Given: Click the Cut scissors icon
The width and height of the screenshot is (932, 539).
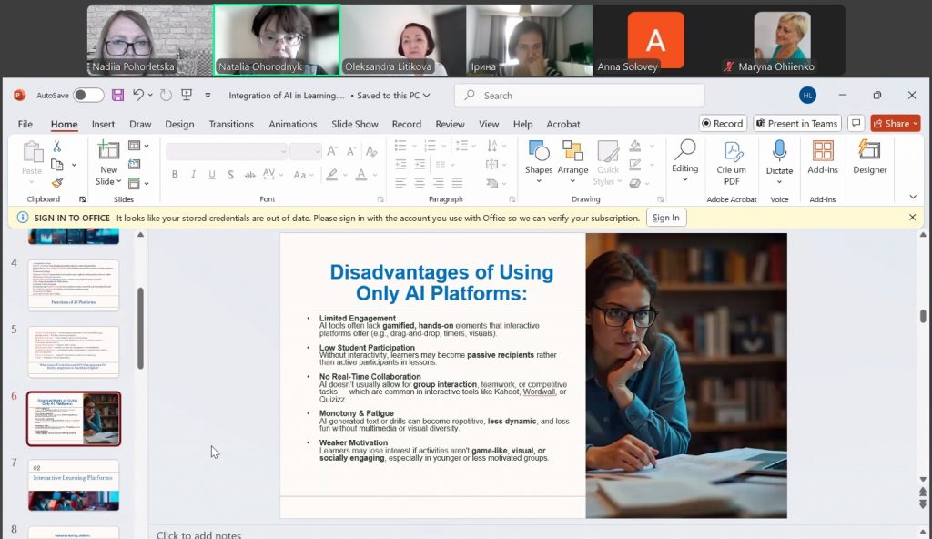Looking at the screenshot, I should point(57,147).
